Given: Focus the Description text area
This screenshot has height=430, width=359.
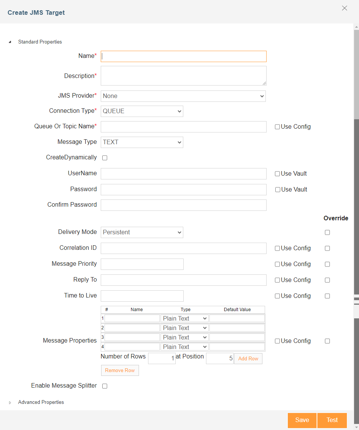Looking at the screenshot, I should (184, 76).
